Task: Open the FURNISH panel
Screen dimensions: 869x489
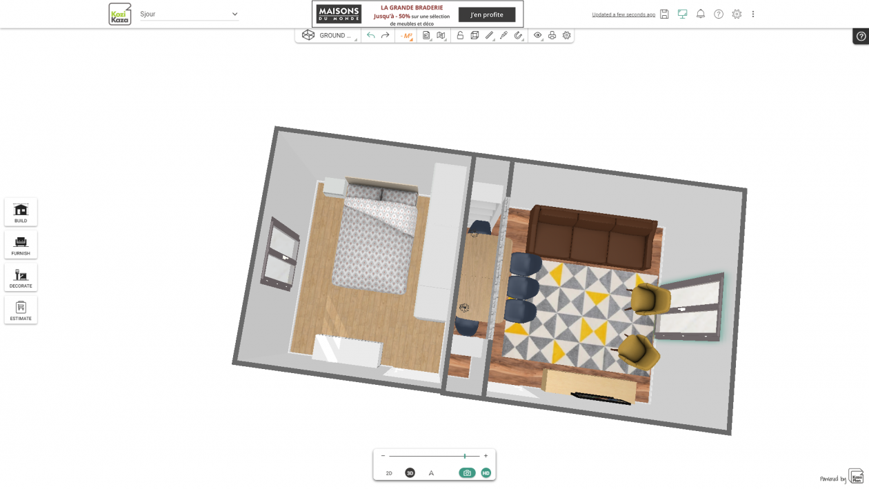Action: 21,245
